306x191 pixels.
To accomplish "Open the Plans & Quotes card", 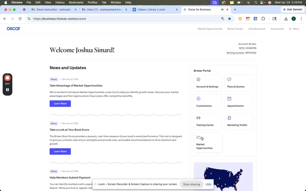I will click(x=239, y=83).
